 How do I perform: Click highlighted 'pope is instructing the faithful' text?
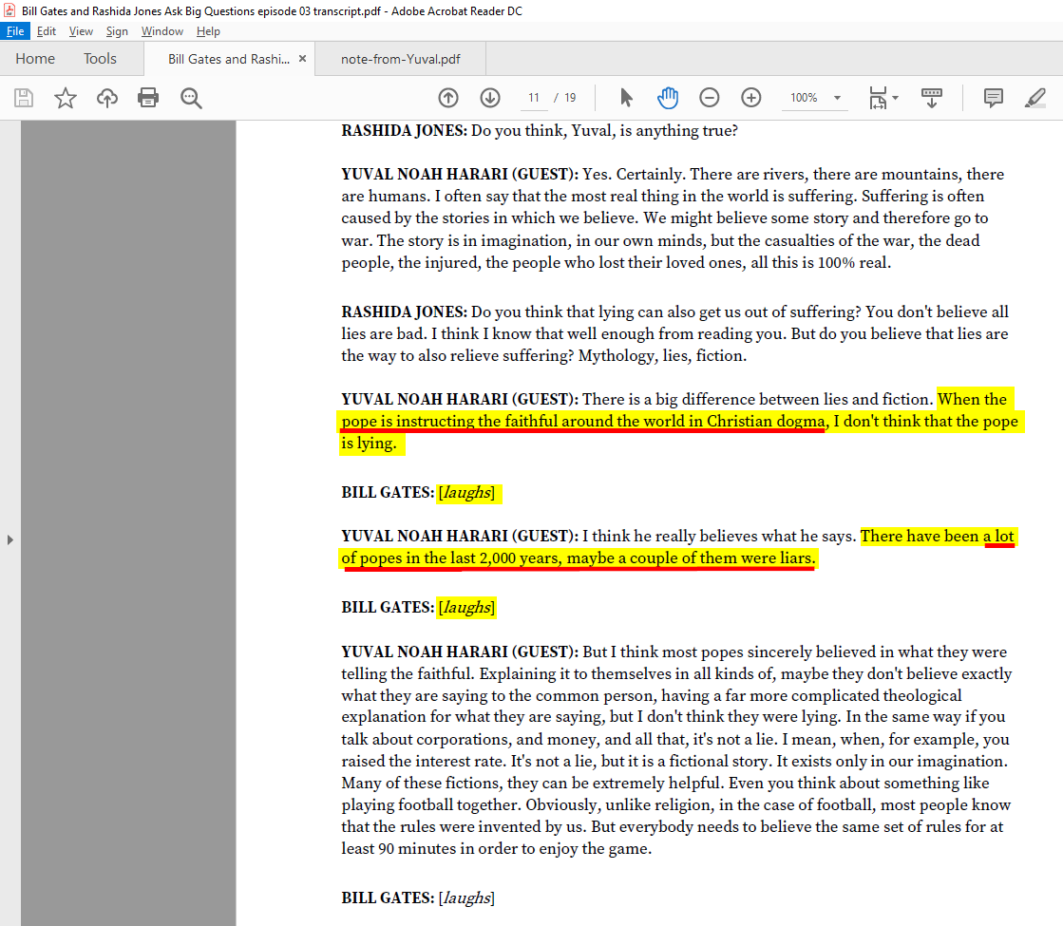tap(450, 421)
